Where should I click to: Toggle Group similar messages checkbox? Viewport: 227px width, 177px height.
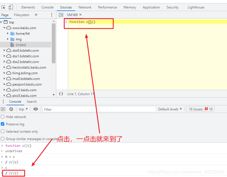(x=3, y=139)
